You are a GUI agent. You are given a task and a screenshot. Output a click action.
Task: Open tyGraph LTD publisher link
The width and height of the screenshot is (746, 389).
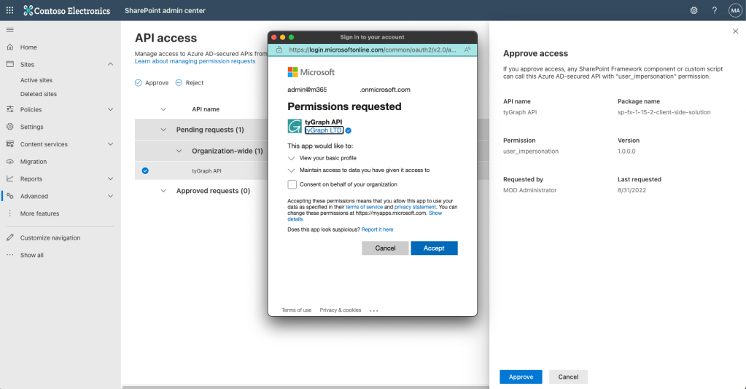pos(324,130)
